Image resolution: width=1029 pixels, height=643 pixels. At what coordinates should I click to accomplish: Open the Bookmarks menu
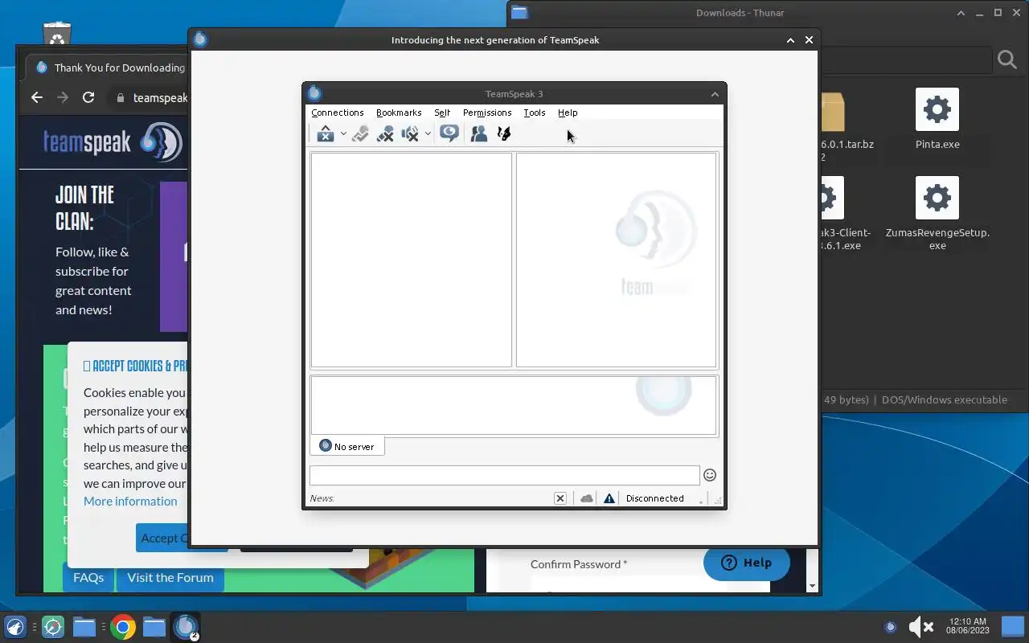tap(399, 113)
